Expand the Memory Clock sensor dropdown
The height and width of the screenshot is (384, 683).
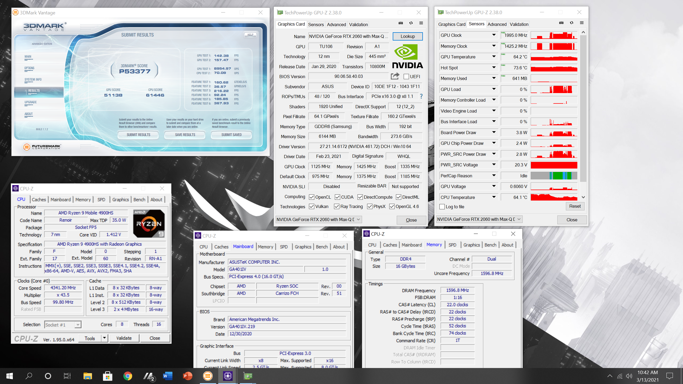click(494, 46)
